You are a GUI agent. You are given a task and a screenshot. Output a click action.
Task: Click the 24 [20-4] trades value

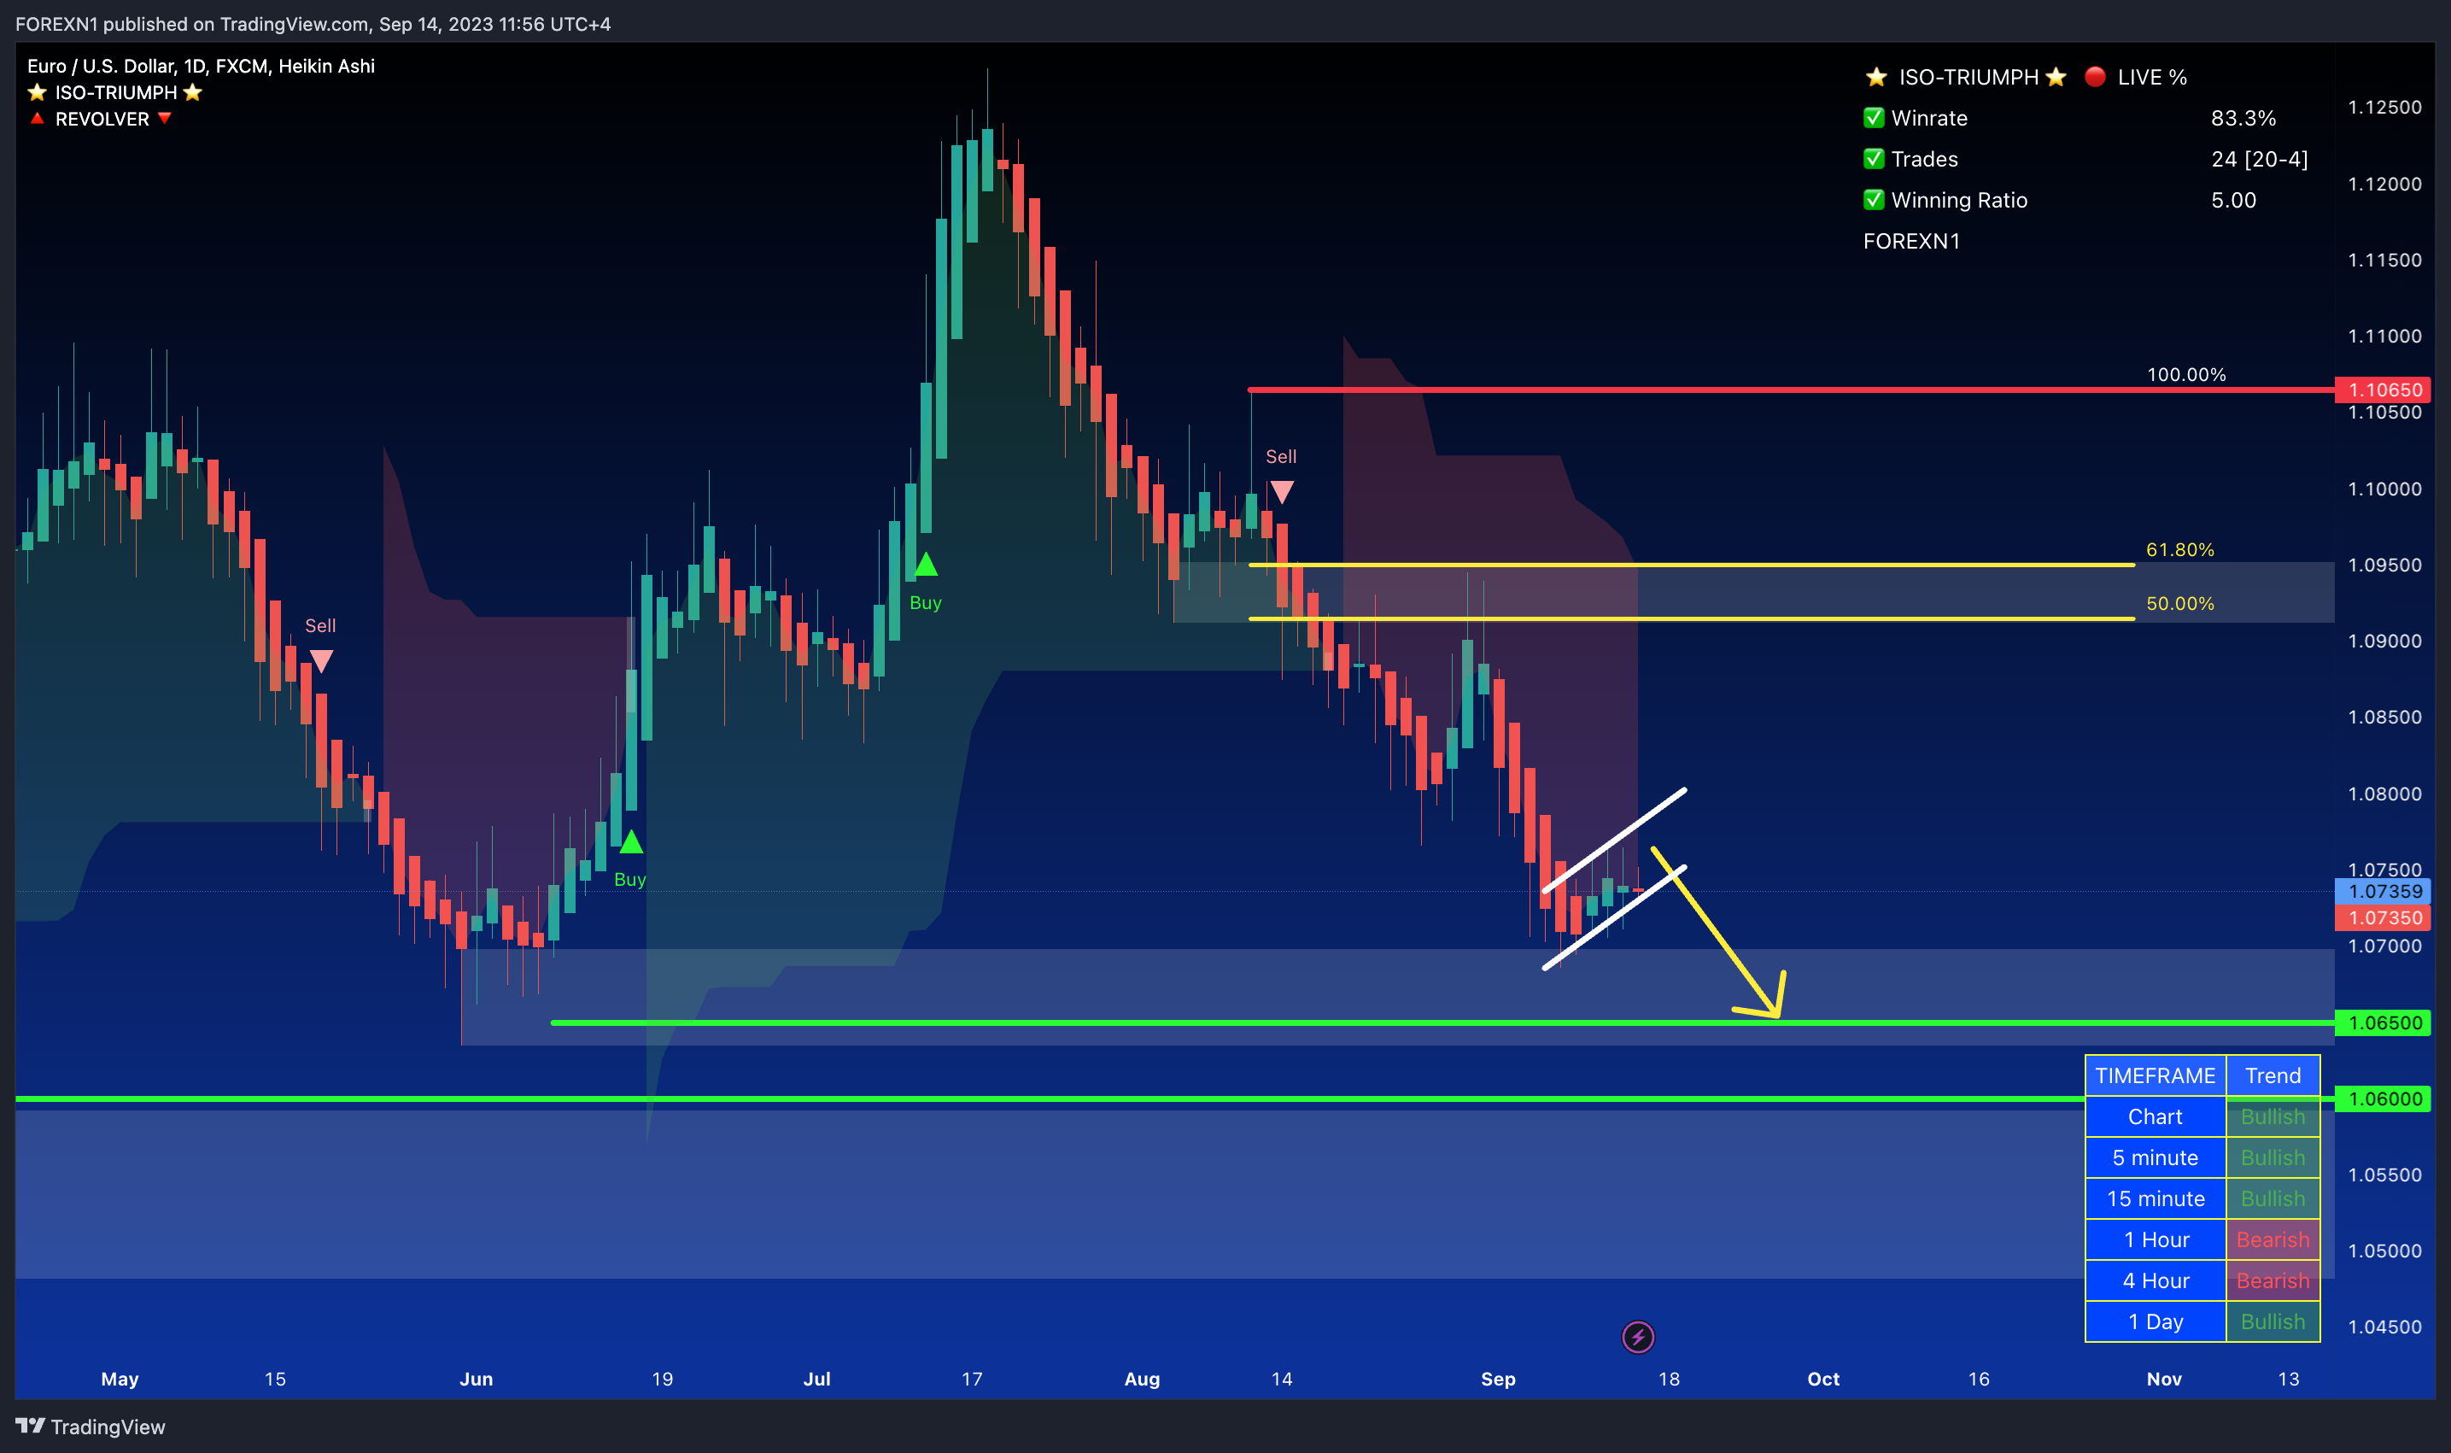(2259, 159)
